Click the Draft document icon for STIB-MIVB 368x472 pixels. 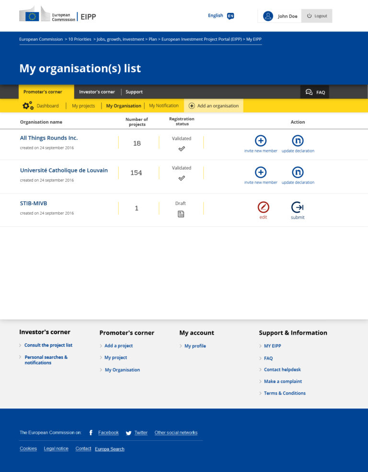tap(181, 214)
